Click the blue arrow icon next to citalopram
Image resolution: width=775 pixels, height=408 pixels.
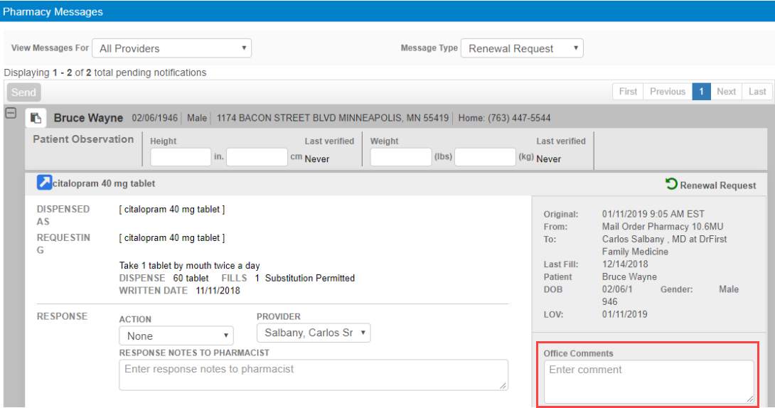tap(44, 183)
